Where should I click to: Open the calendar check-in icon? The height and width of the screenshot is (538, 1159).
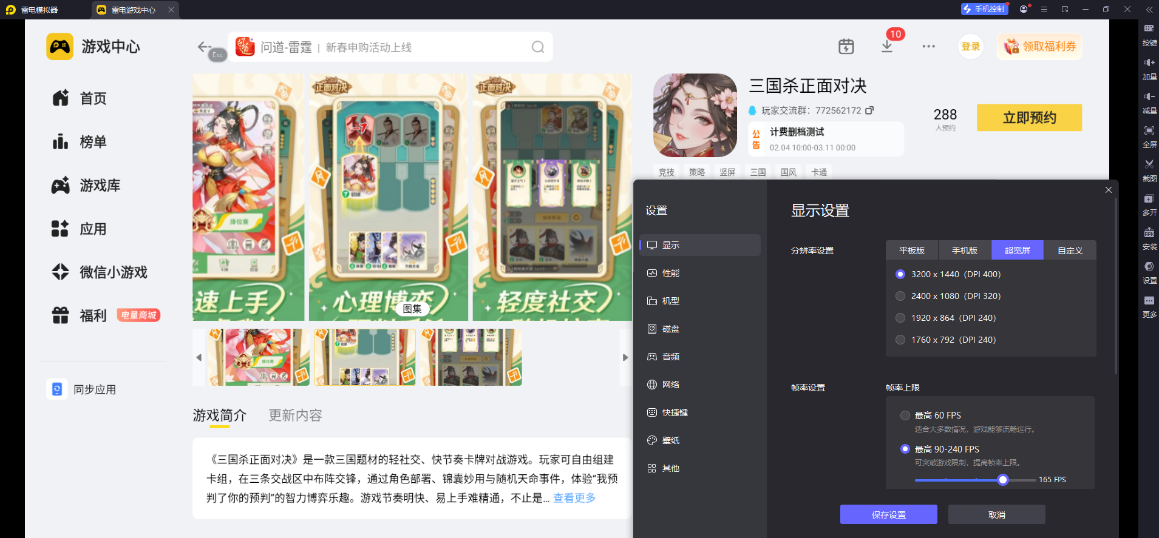pyautogui.click(x=846, y=47)
